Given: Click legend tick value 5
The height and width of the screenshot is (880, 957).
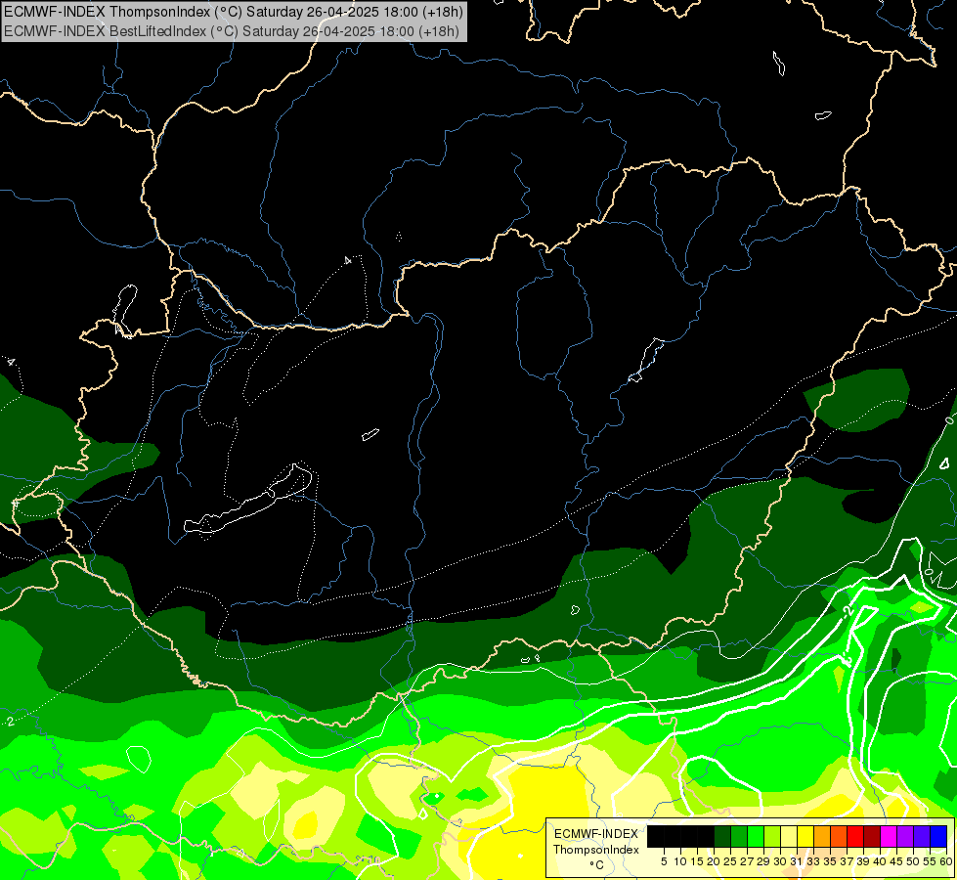Looking at the screenshot, I should click(664, 861).
